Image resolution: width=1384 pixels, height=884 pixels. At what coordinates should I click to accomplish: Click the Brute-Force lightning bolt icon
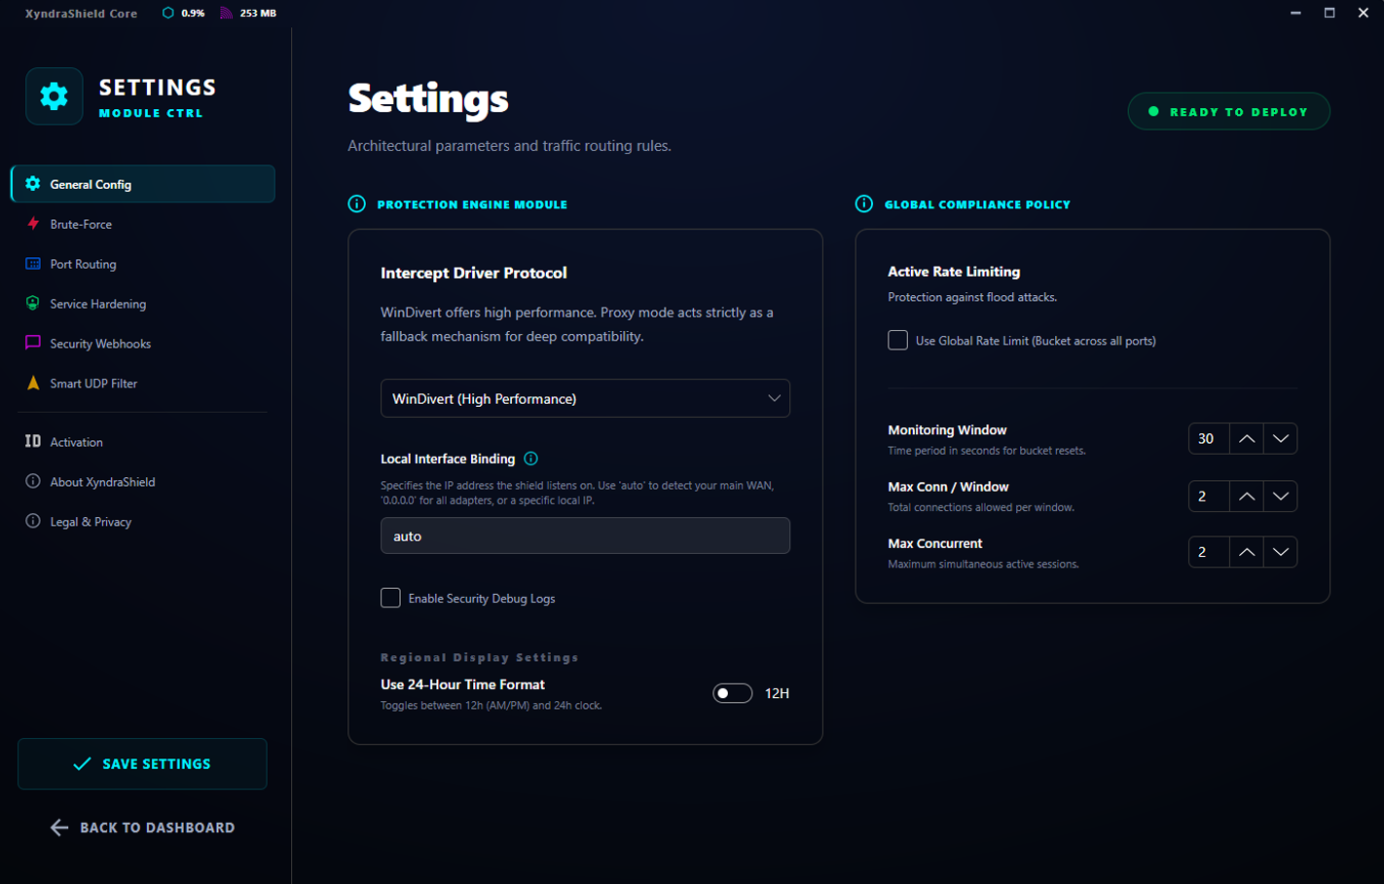click(x=33, y=224)
